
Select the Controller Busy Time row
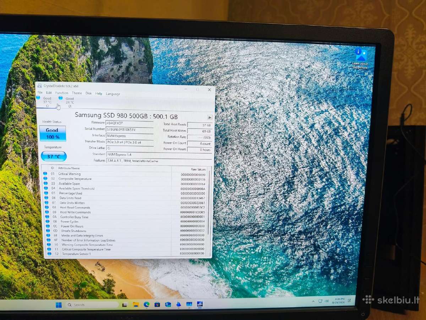(125, 217)
